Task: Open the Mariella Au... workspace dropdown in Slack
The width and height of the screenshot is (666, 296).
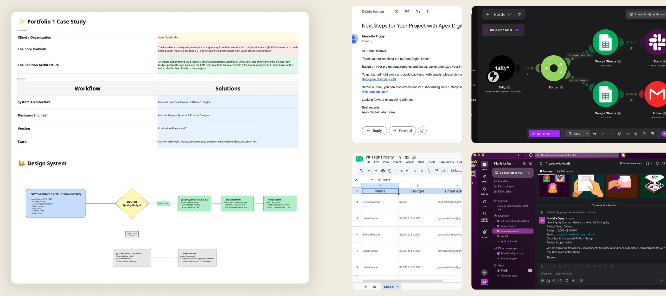Action: pos(505,163)
